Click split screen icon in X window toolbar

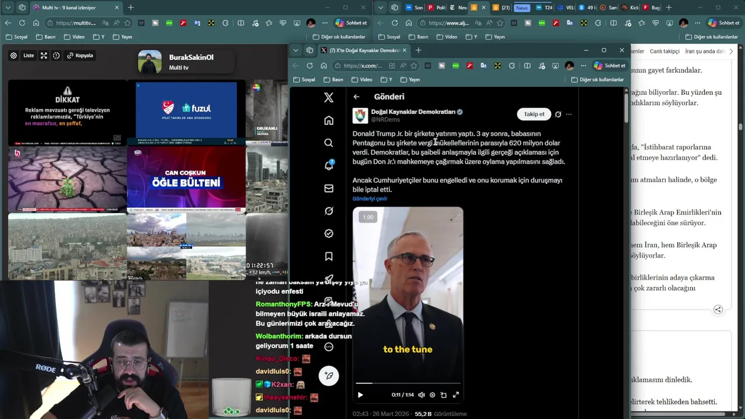click(527, 66)
